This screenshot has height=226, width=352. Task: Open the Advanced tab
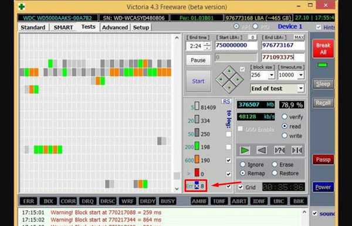pos(115,28)
